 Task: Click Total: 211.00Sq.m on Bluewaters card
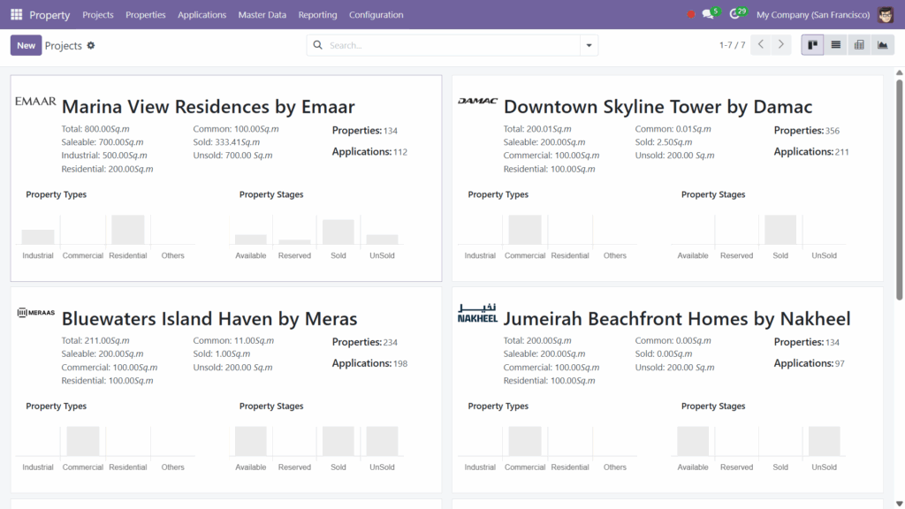tap(95, 340)
